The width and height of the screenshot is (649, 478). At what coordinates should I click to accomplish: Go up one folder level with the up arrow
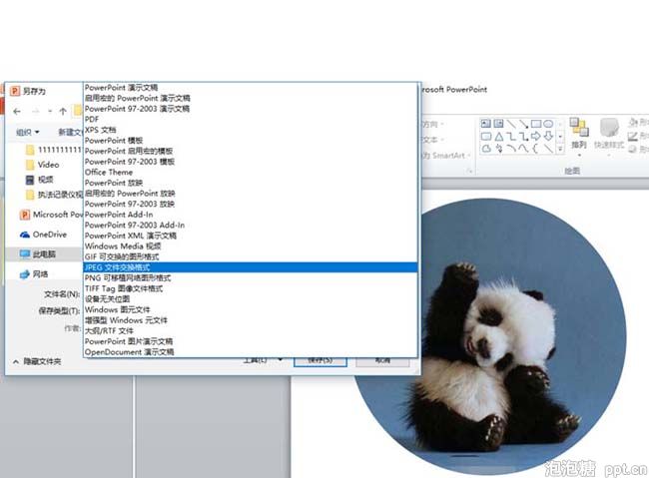[x=63, y=111]
